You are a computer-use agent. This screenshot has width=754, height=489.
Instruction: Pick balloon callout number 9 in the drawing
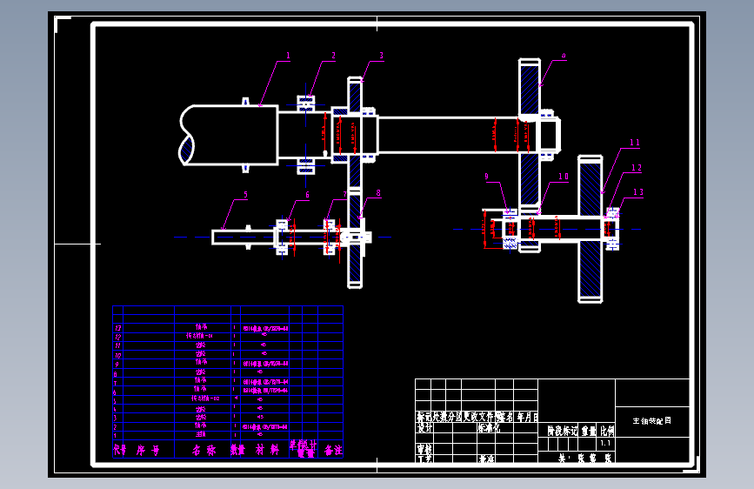pos(487,177)
